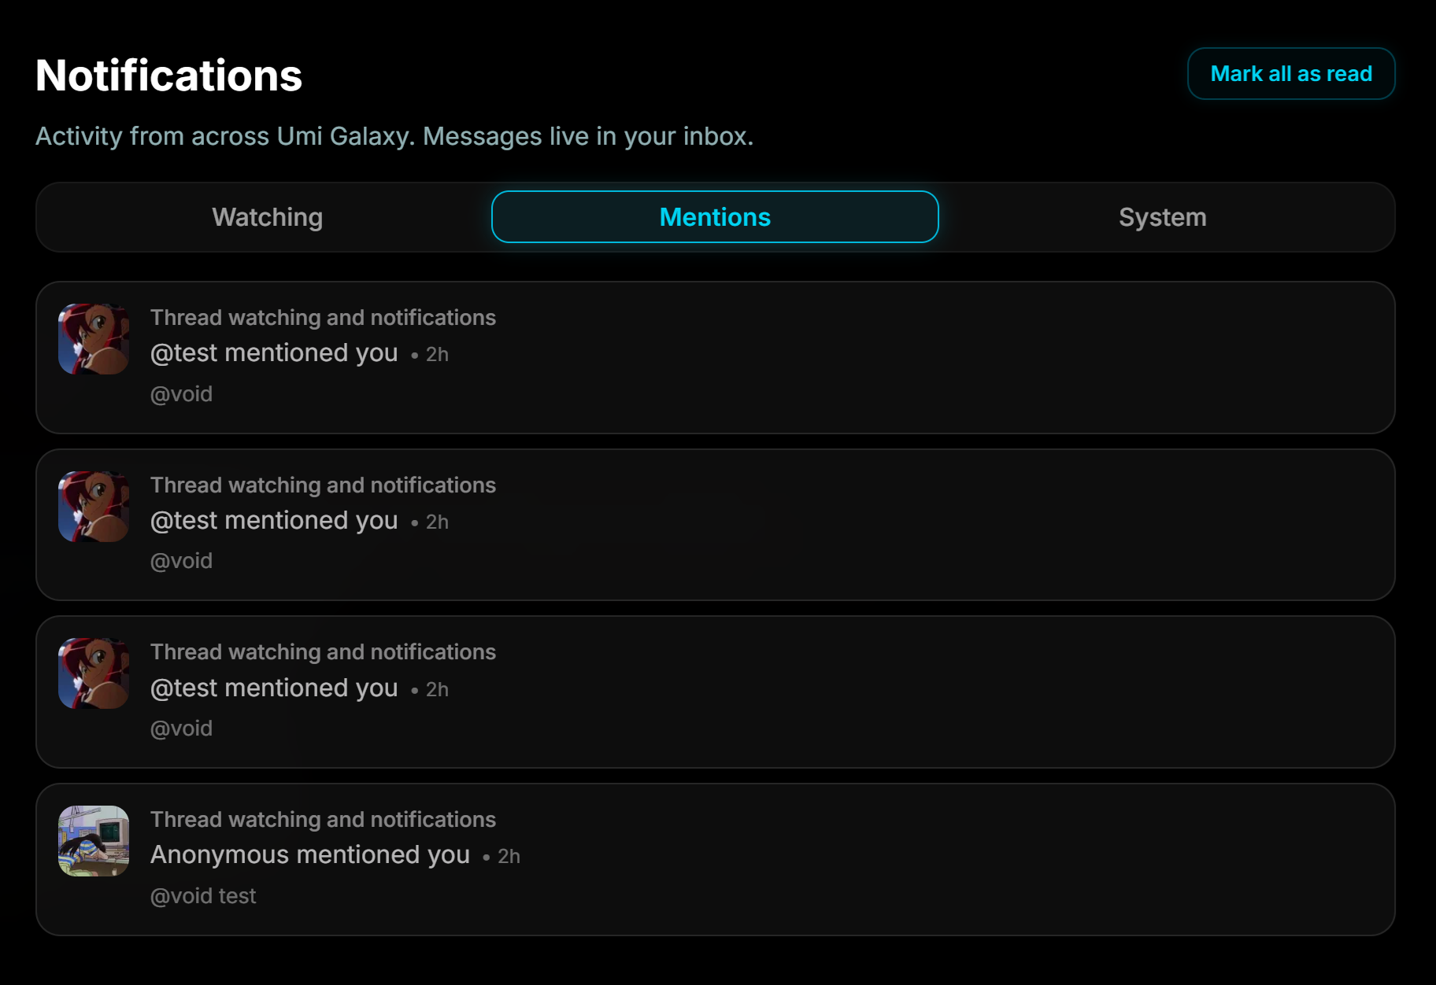Click the second notification's red-haired avatar
Image resolution: width=1436 pixels, height=985 pixels.
pos(94,507)
